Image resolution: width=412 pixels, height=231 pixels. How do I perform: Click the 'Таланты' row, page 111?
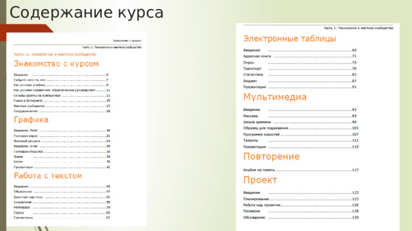pos(301,141)
